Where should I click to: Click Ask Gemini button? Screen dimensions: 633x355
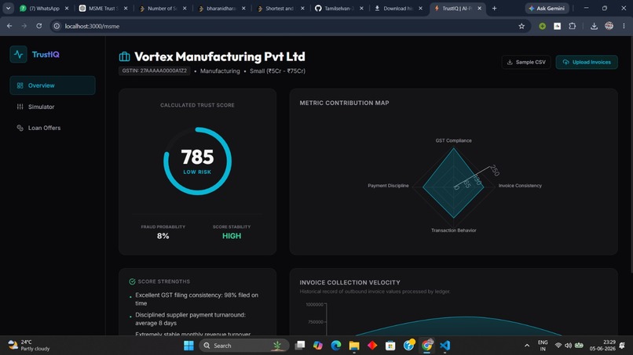click(547, 8)
